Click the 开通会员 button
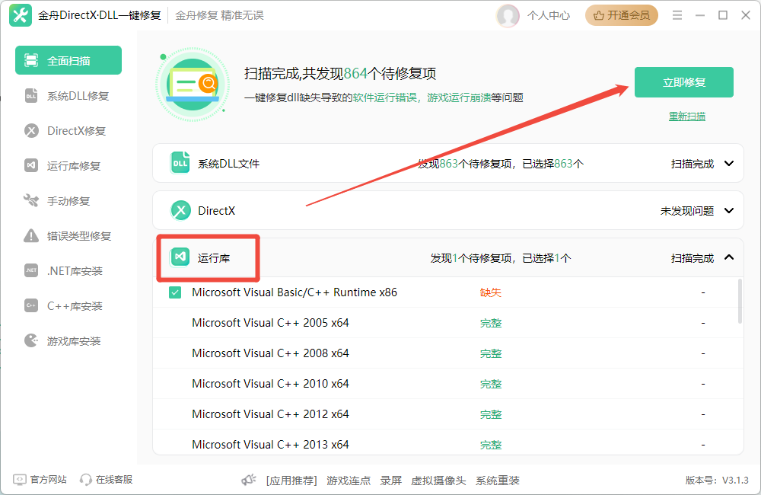This screenshot has width=761, height=495. (x=621, y=15)
